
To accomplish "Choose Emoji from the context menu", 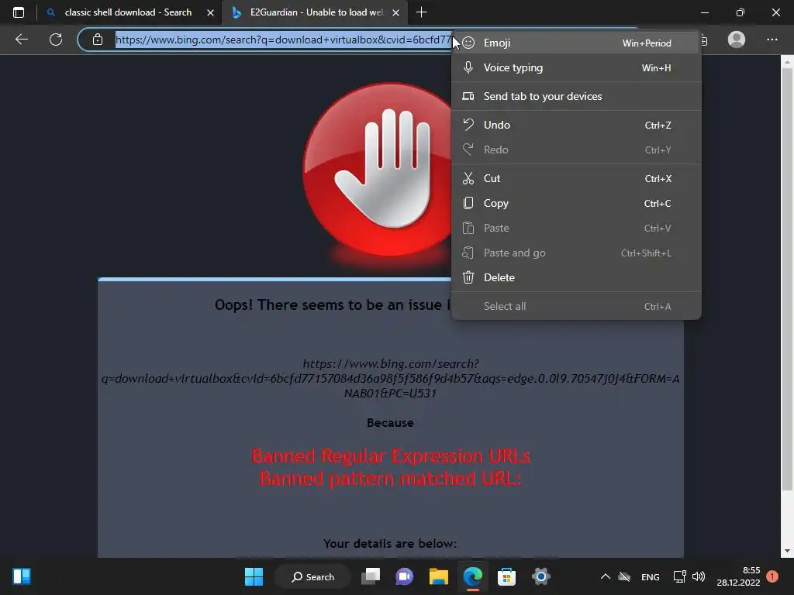I will 576,43.
